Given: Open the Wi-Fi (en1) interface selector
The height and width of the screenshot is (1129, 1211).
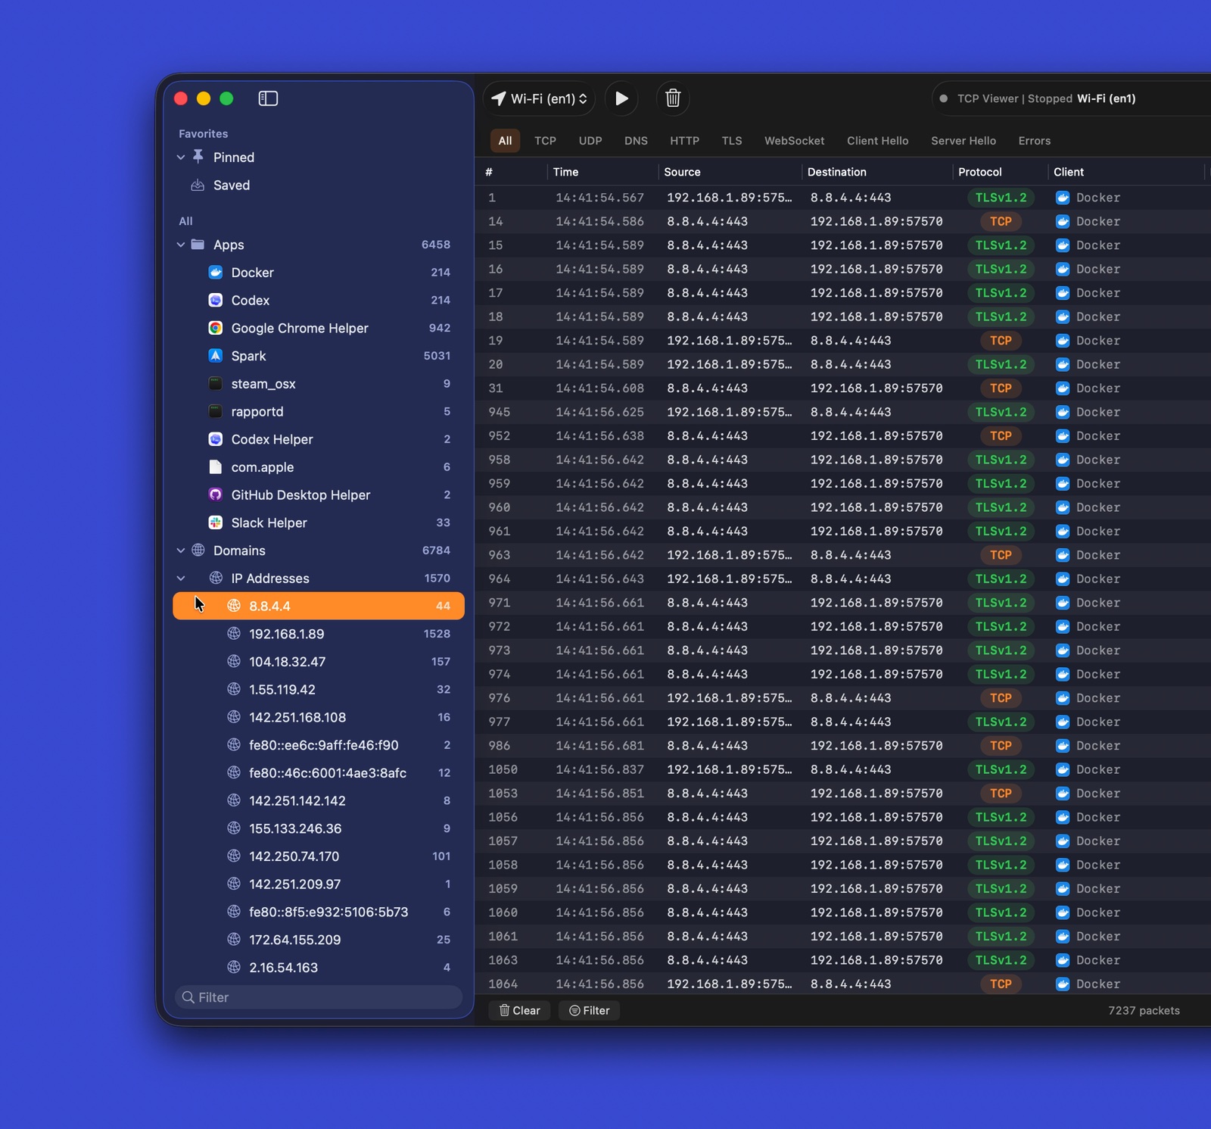Looking at the screenshot, I should pos(539,98).
